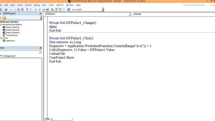215x121 pixels.
Task: Select the Forms folder in the project tree
Action: click(5, 38)
